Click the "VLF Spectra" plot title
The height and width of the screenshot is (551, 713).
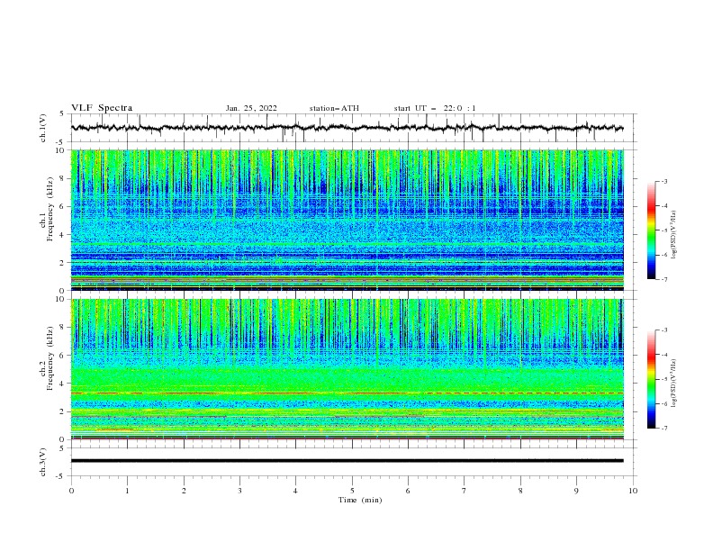102,108
